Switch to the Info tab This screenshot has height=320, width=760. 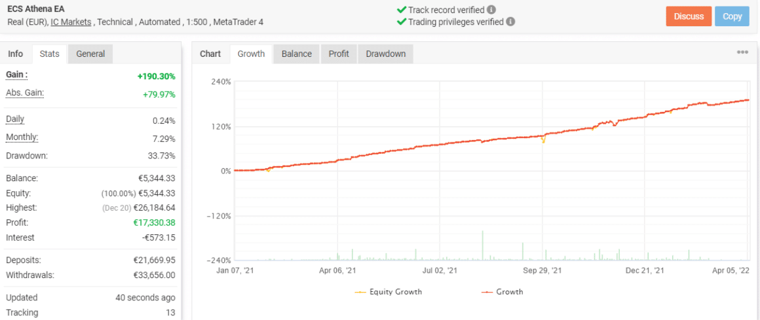15,54
